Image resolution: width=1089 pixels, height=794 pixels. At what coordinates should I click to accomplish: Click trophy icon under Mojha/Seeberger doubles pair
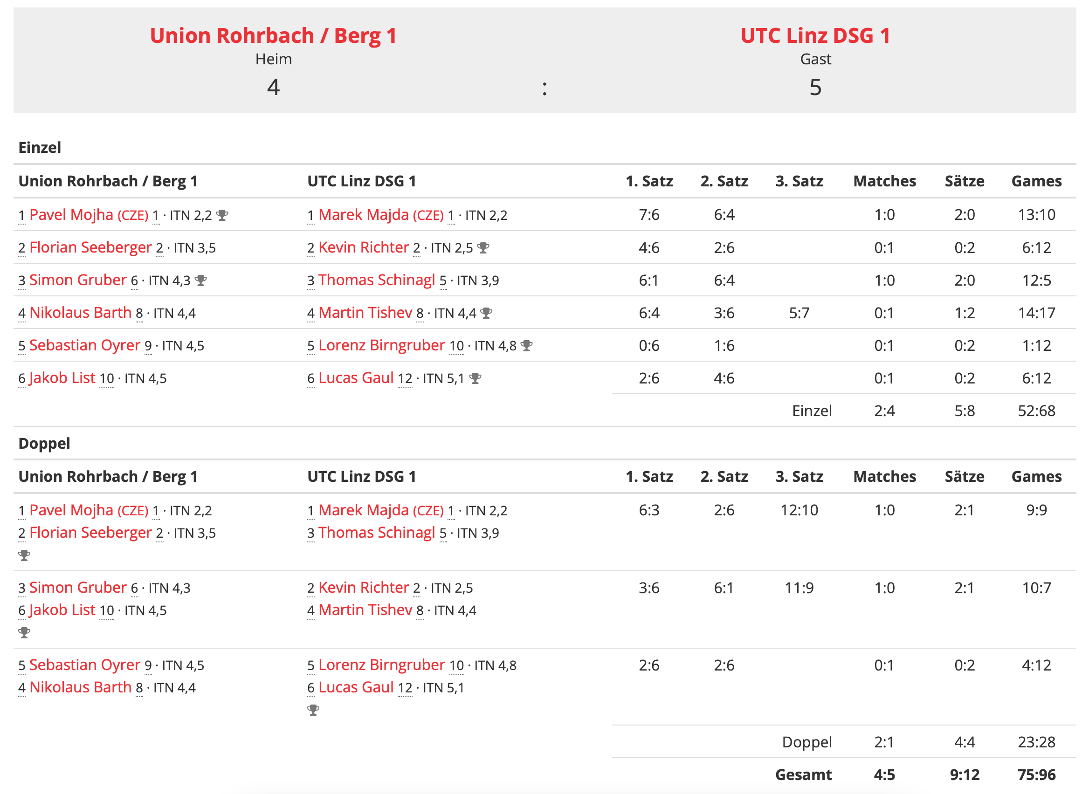24,555
